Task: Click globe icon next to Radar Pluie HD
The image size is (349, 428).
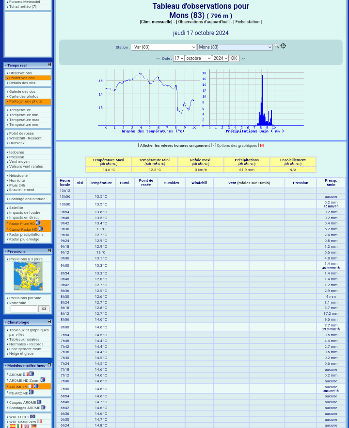Action: [38, 223]
